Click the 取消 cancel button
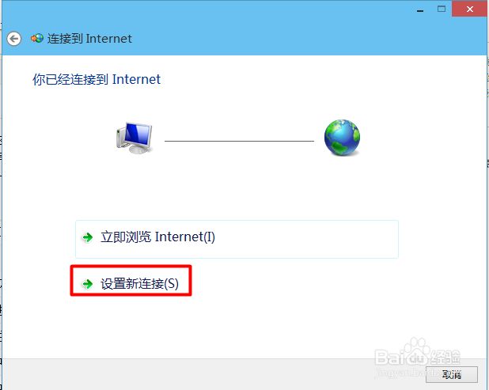This screenshot has height=390, width=489. 451,374
